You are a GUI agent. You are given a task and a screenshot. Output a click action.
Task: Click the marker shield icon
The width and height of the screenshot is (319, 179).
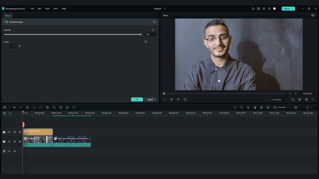tap(241, 107)
